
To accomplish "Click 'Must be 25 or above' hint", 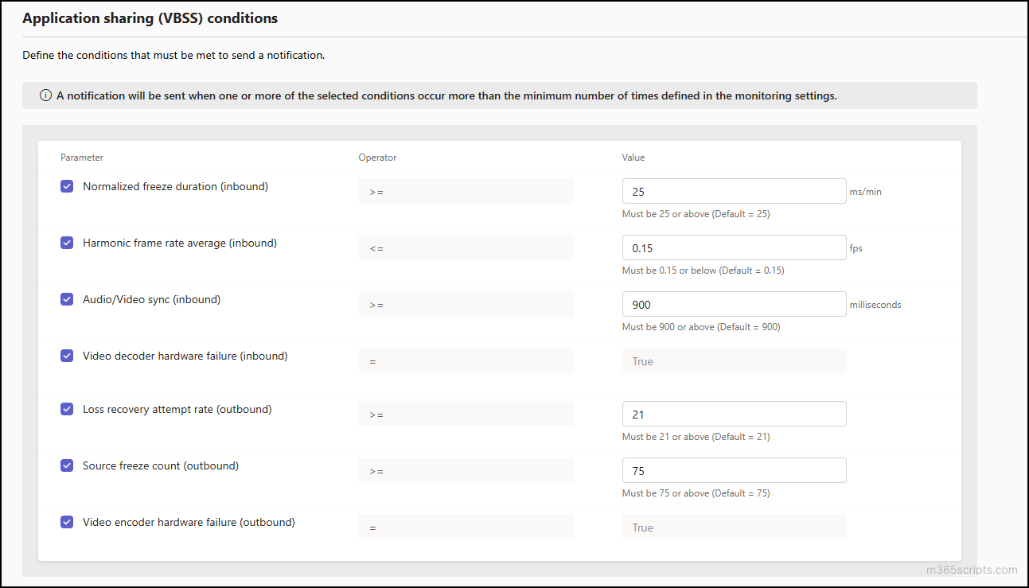I will pyautogui.click(x=696, y=214).
